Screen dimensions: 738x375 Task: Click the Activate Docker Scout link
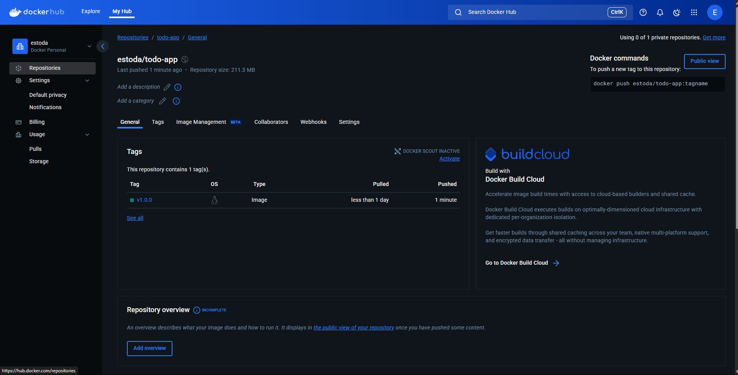[449, 159]
